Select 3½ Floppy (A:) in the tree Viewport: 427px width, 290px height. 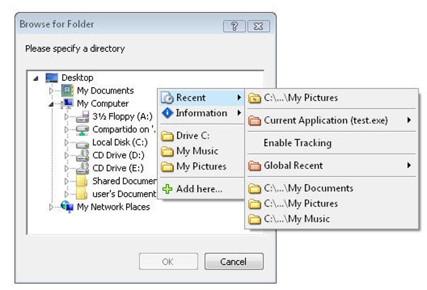click(122, 117)
